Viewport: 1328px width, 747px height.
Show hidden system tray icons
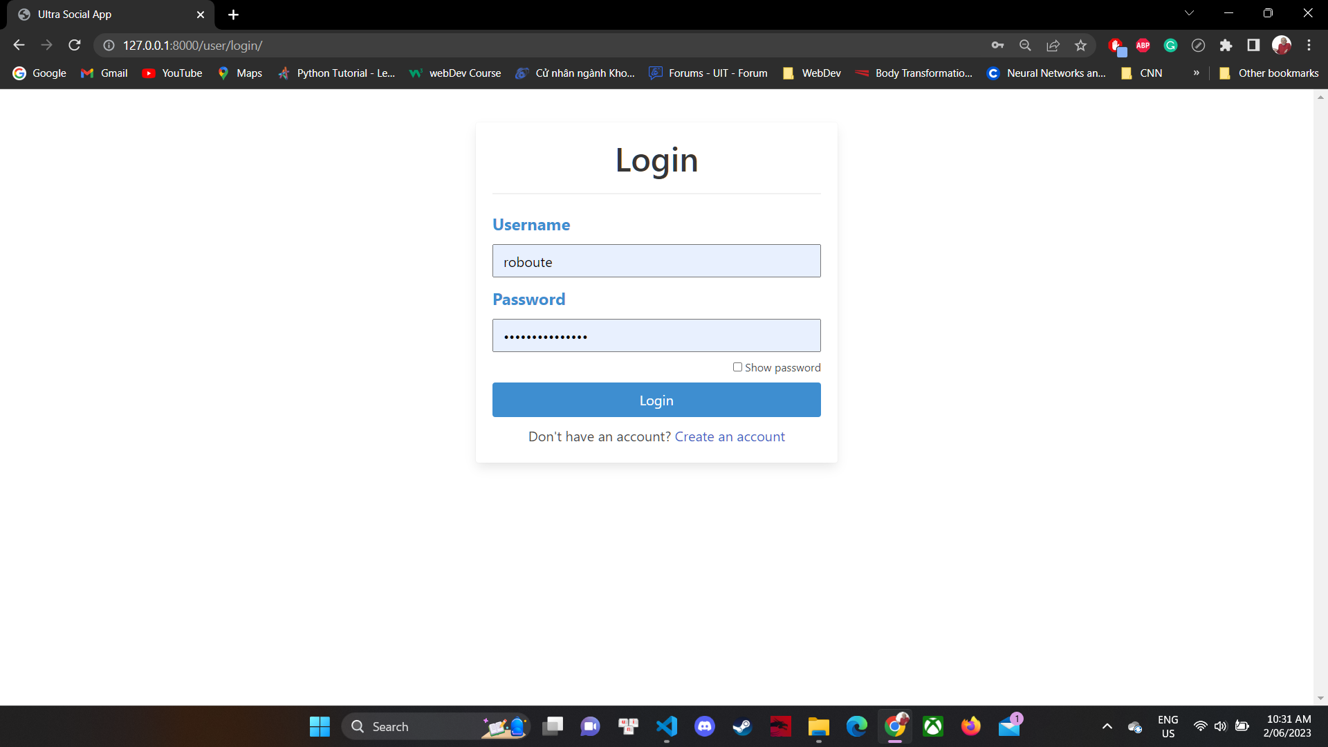[x=1107, y=726]
